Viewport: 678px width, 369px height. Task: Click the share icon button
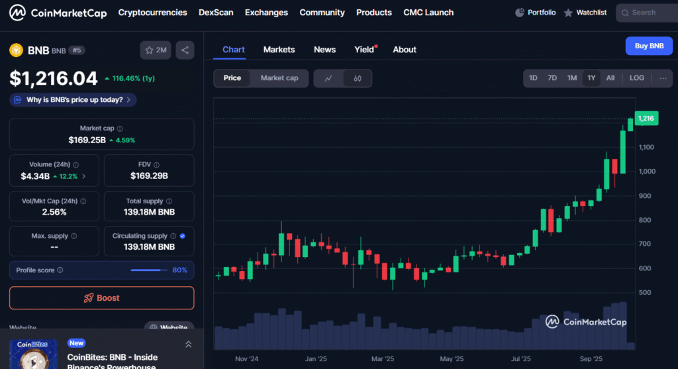(x=185, y=50)
